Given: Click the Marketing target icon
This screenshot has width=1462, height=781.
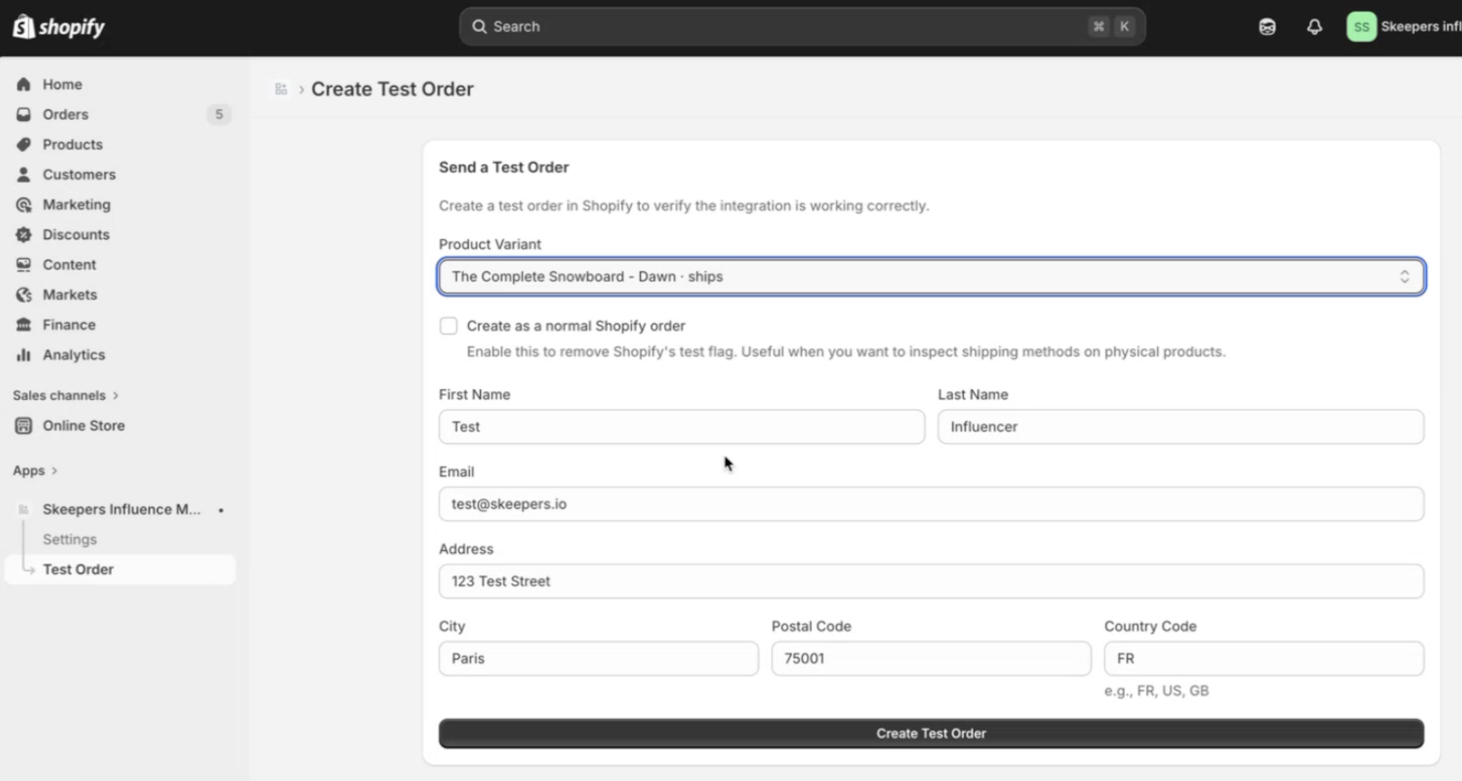Looking at the screenshot, I should (x=24, y=204).
